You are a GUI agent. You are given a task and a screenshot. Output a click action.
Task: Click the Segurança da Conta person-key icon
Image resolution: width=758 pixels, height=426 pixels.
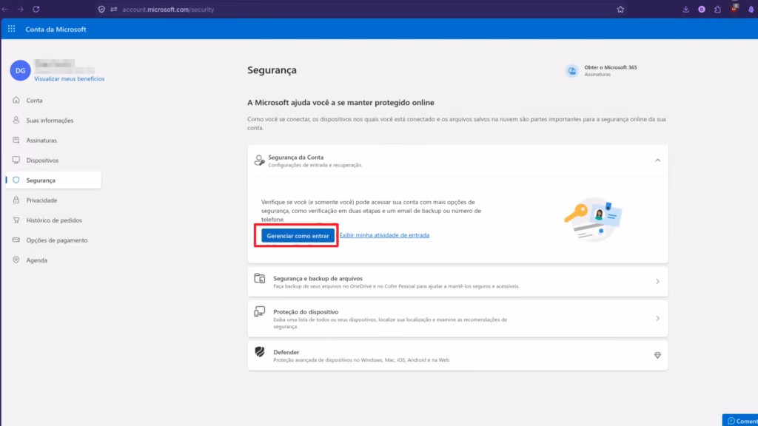click(x=260, y=160)
